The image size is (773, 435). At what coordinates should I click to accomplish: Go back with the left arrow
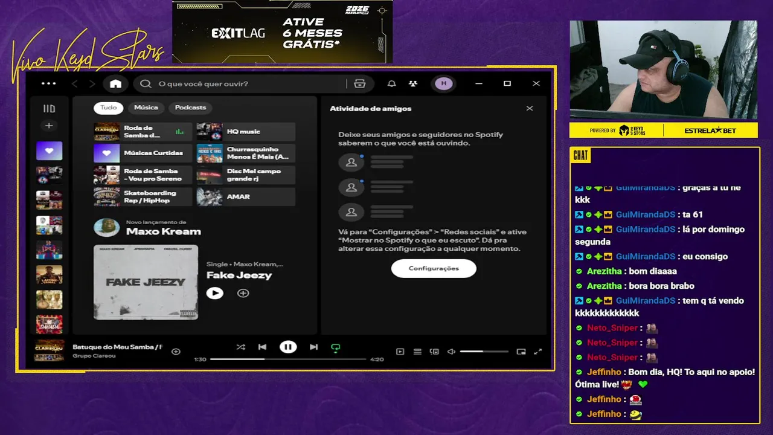[75, 83]
